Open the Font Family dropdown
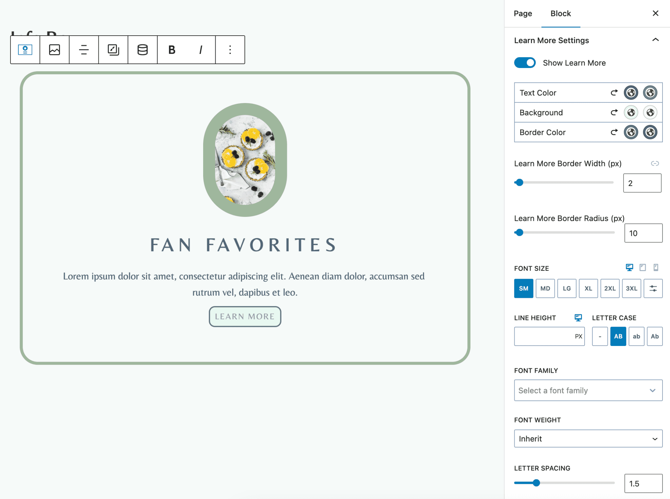This screenshot has width=670, height=499. coord(588,390)
